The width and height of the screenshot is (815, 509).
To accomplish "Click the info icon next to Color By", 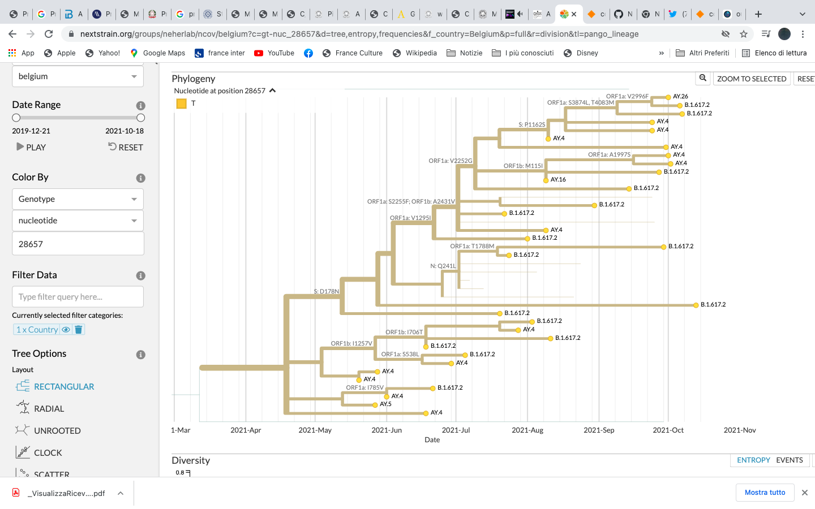I will (140, 178).
